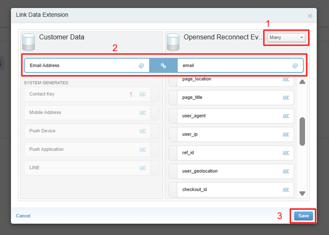Click the field list scrollbar thumb

pyautogui.click(x=302, y=131)
